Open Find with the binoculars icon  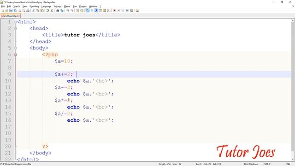58,11
